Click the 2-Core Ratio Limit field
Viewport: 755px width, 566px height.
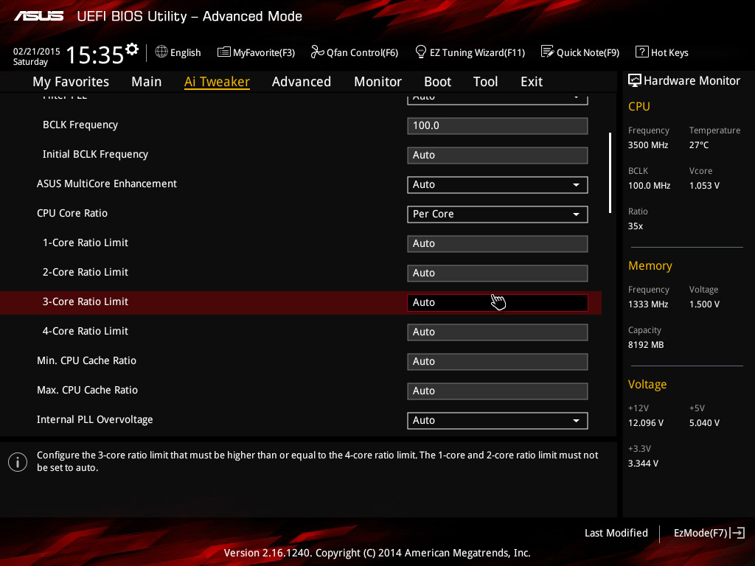[498, 273]
